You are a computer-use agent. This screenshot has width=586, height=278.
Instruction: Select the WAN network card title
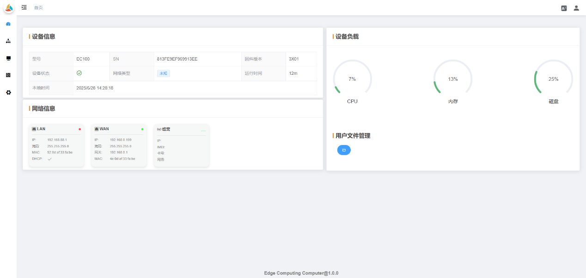(104, 129)
